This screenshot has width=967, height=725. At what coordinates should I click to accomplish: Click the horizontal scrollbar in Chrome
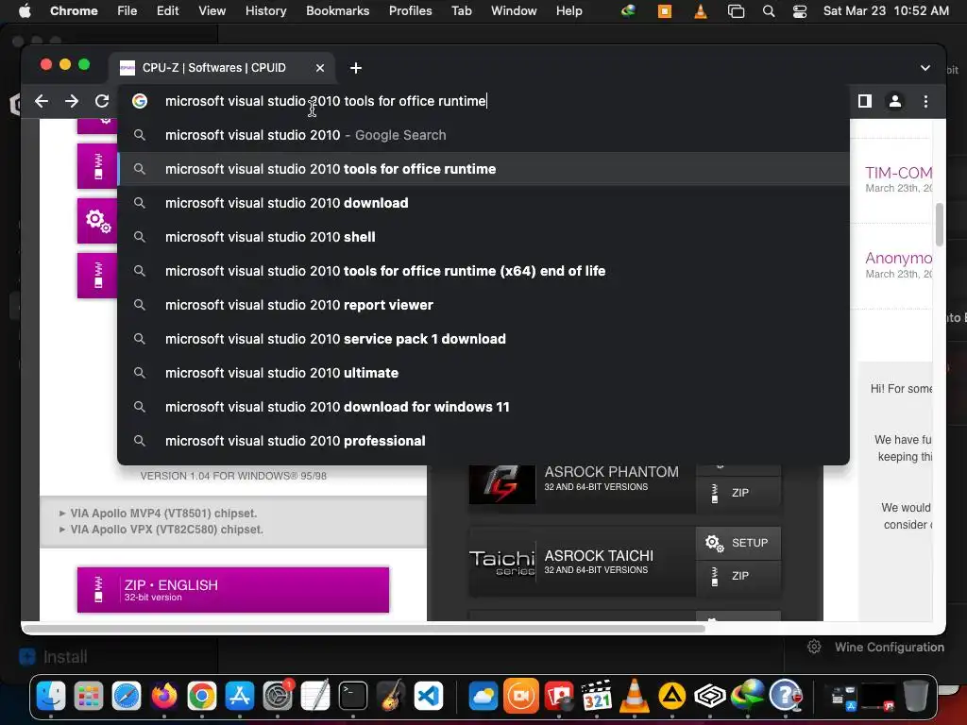coord(364,629)
